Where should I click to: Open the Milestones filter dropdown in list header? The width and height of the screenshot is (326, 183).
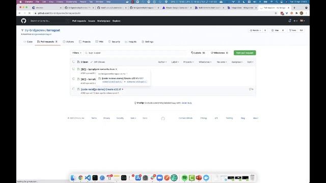coord(205,62)
